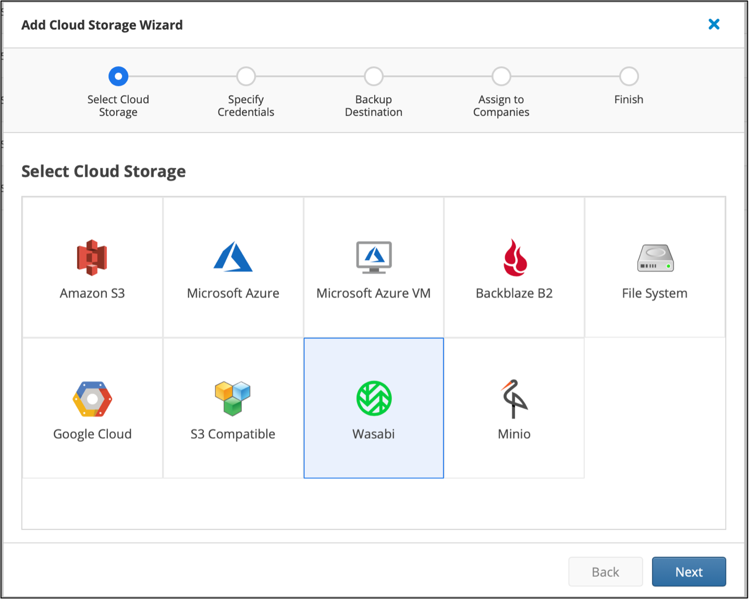750x600 pixels.
Task: Jump to the Backup Destination step circle
Action: [374, 76]
